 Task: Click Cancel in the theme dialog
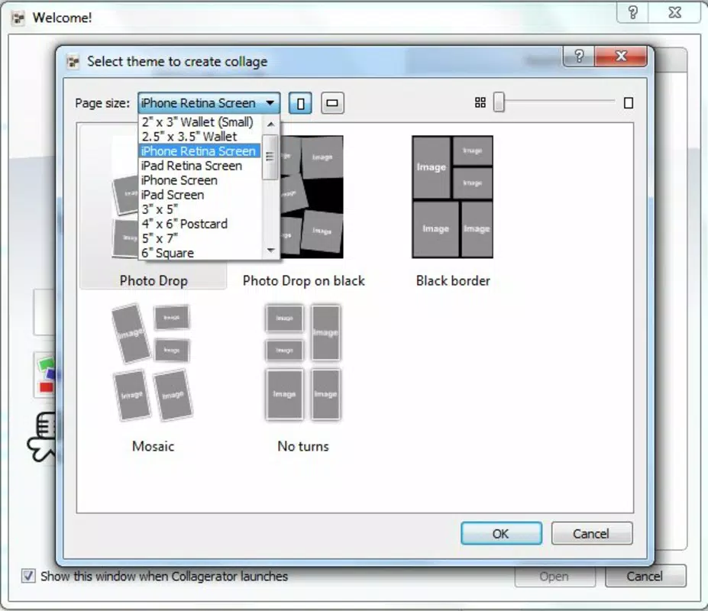point(591,534)
